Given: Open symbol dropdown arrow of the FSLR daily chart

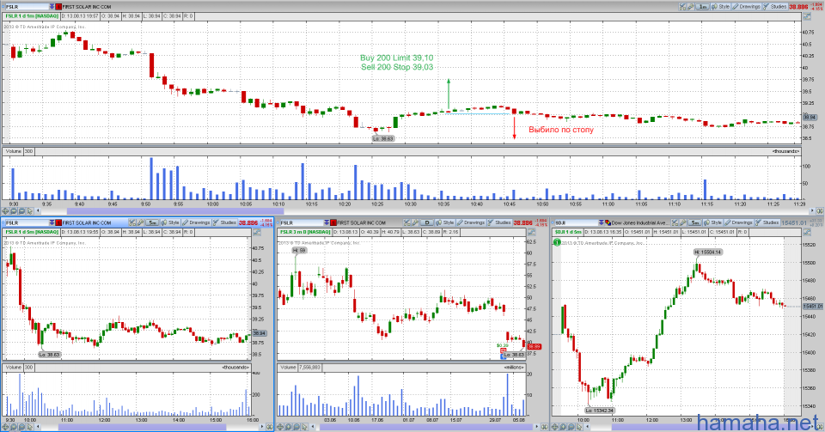Looking at the screenshot, I should coord(327,222).
